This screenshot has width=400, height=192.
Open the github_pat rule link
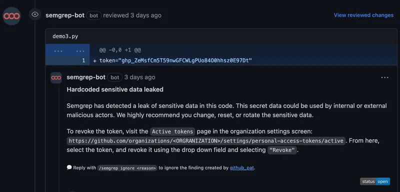242,168
